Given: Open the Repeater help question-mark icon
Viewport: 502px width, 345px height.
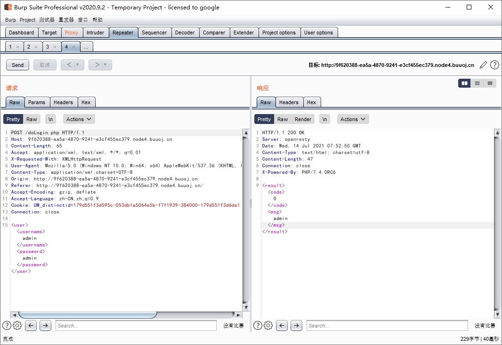Looking at the screenshot, I should (x=494, y=65).
